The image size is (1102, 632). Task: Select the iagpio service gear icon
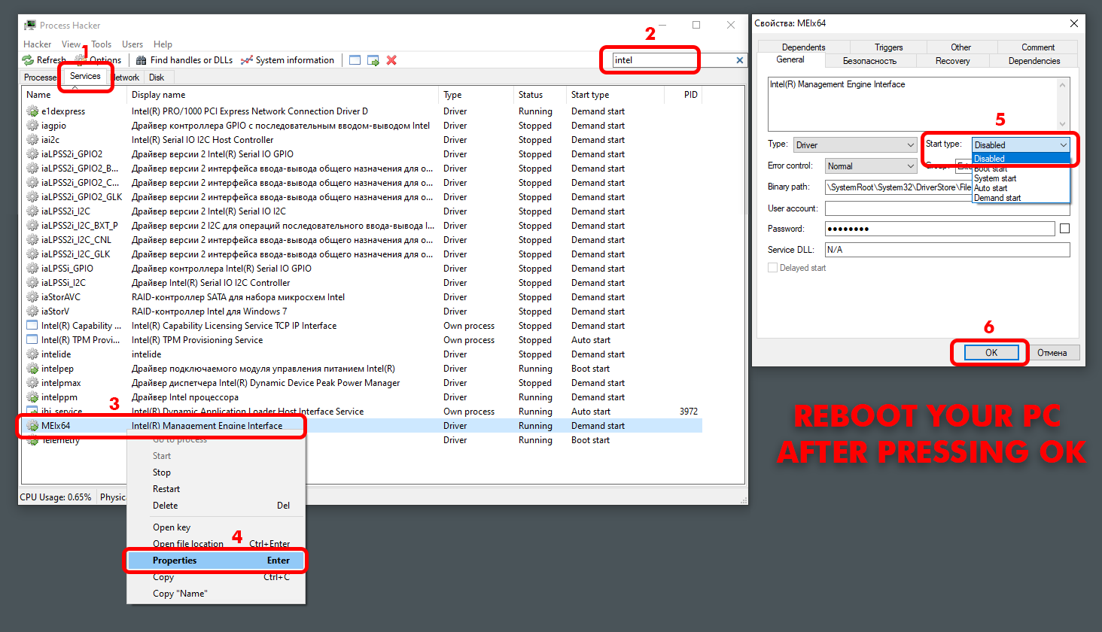[x=32, y=126]
